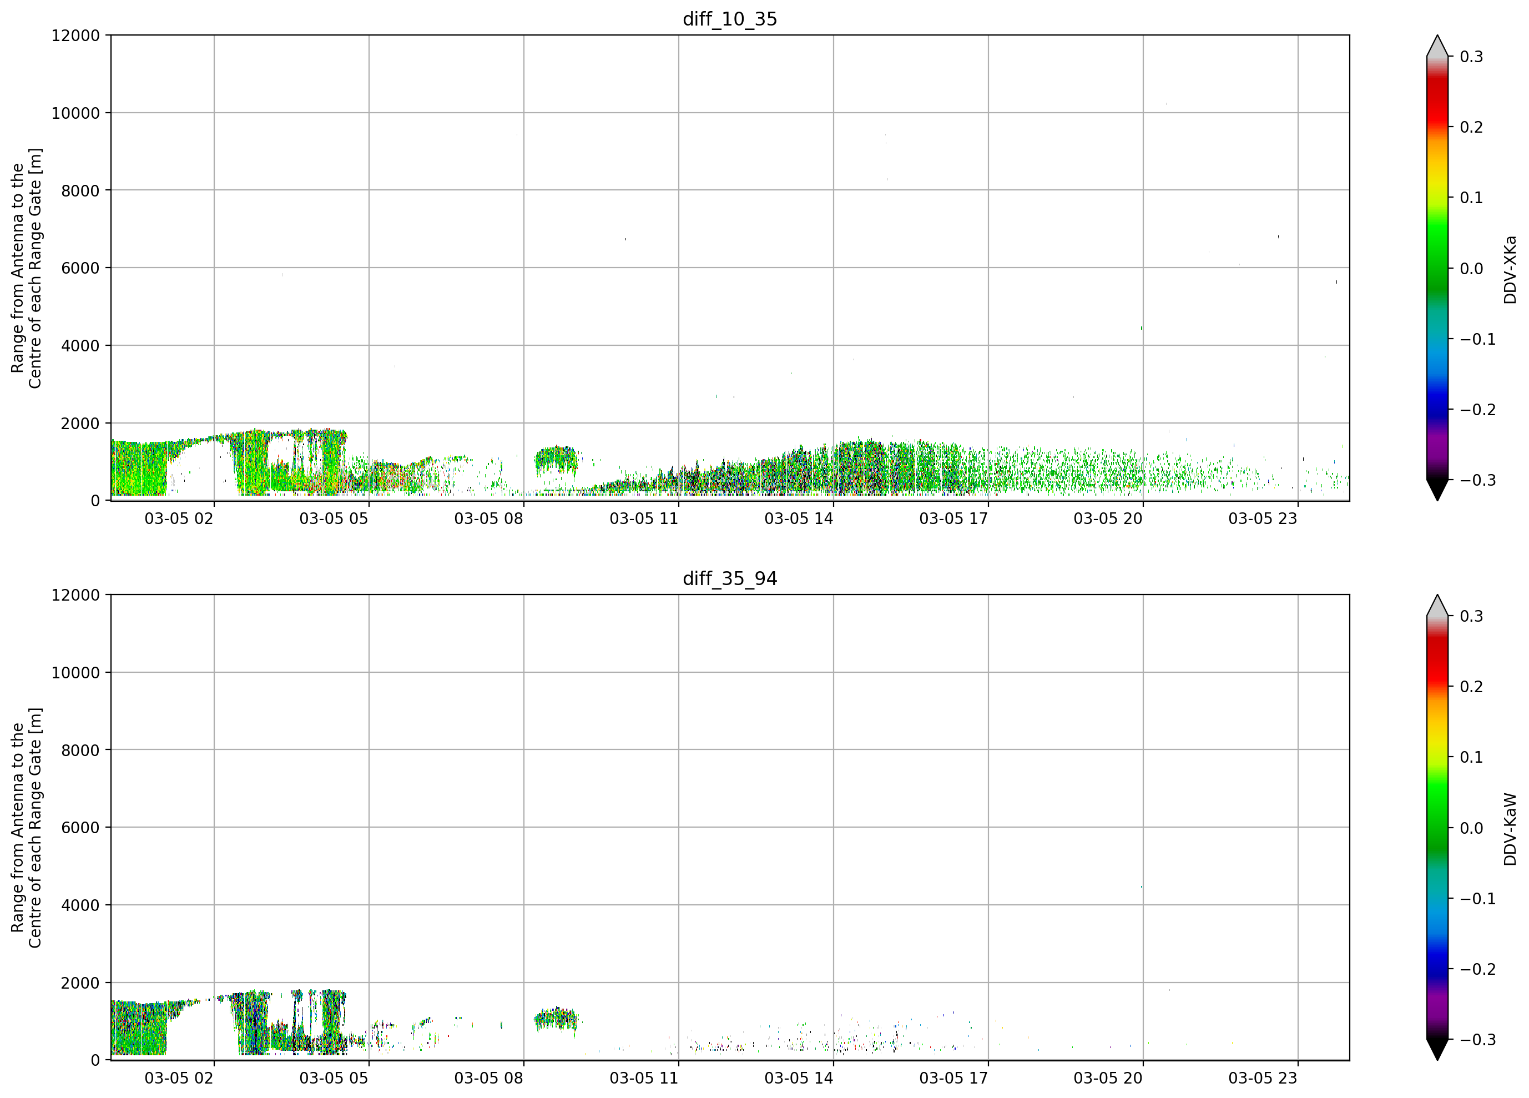This screenshot has width=1529, height=1098.
Task: Click the 6000 y-tick of diff_10_35 plot
Action: click(x=80, y=269)
